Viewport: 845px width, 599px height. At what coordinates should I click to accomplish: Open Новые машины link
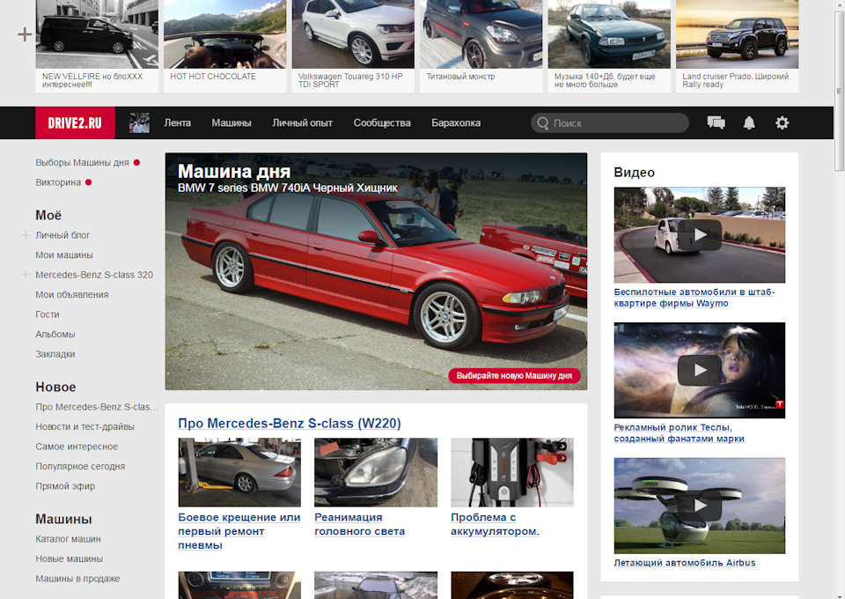click(69, 559)
